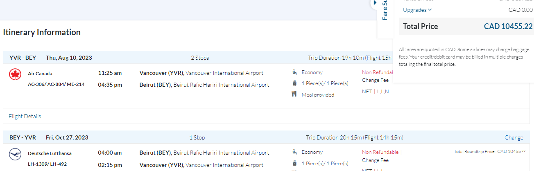Click the Non Refundable label on Lufthansa flight
This screenshot has width=534, height=171.
click(380, 152)
